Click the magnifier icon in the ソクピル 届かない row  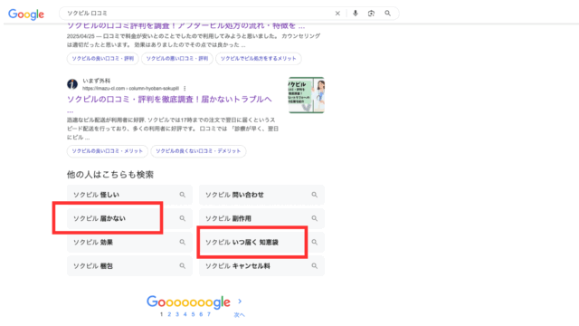pyautogui.click(x=183, y=218)
